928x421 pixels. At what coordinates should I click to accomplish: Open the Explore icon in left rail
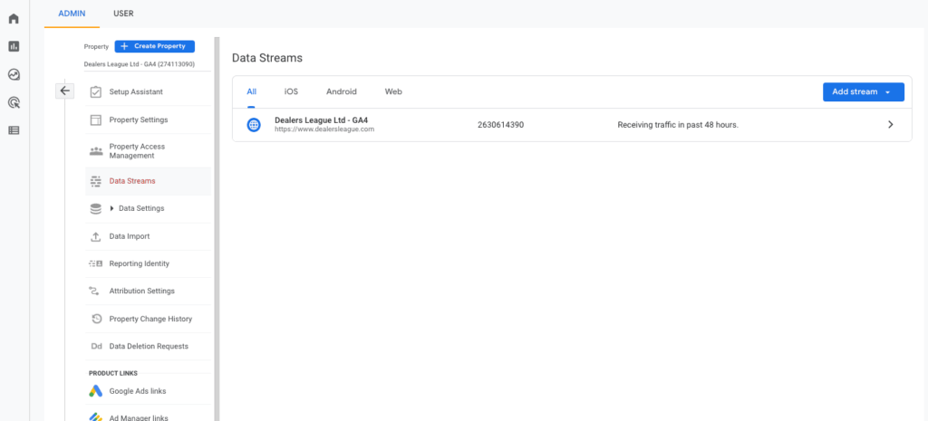[14, 74]
